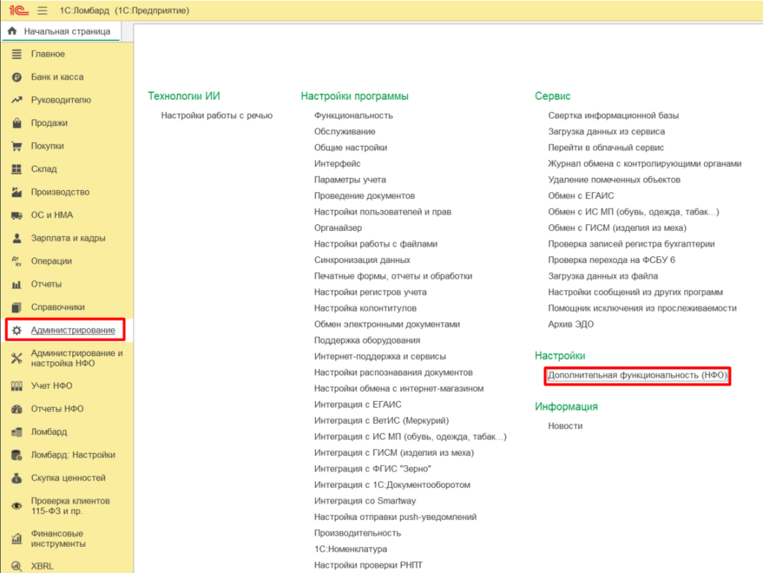Click the Продажи shopping bag icon
This screenshot has height=573, width=763.
(x=16, y=124)
